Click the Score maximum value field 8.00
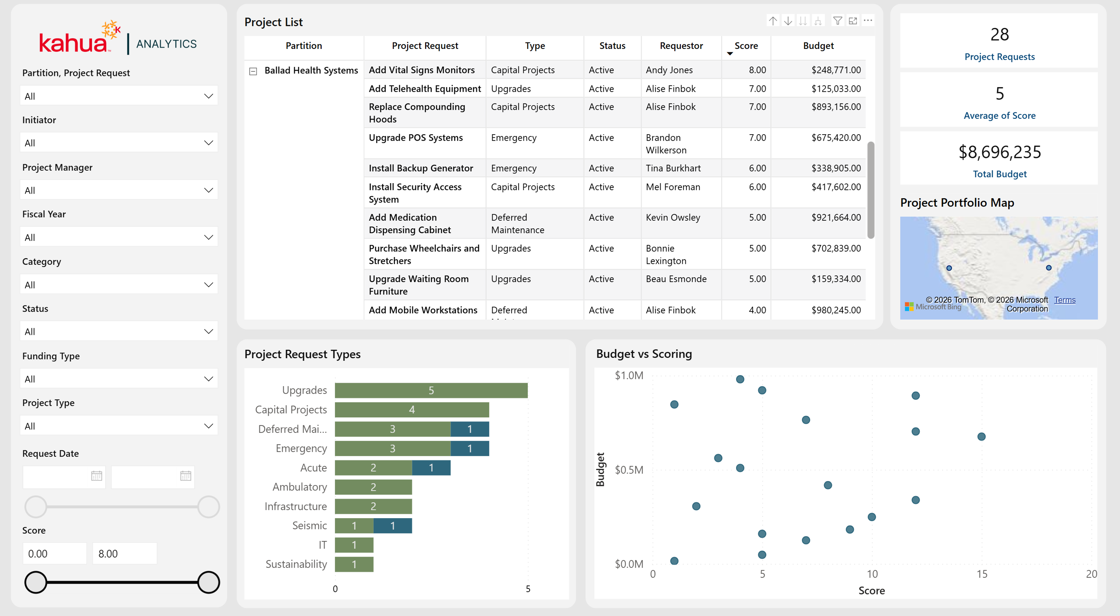Viewport: 1120px width, 616px height. coord(124,554)
